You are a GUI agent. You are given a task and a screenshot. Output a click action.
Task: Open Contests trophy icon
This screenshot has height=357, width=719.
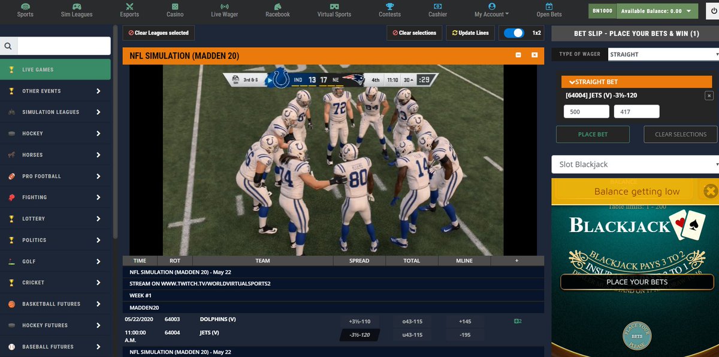(x=389, y=6)
